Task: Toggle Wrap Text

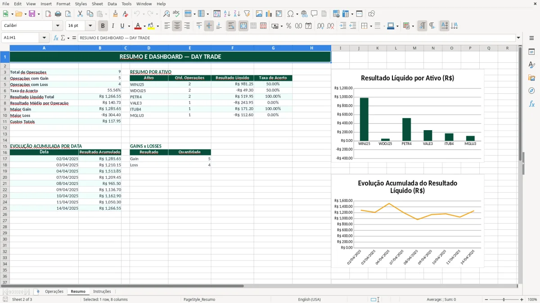Action: tap(231, 26)
